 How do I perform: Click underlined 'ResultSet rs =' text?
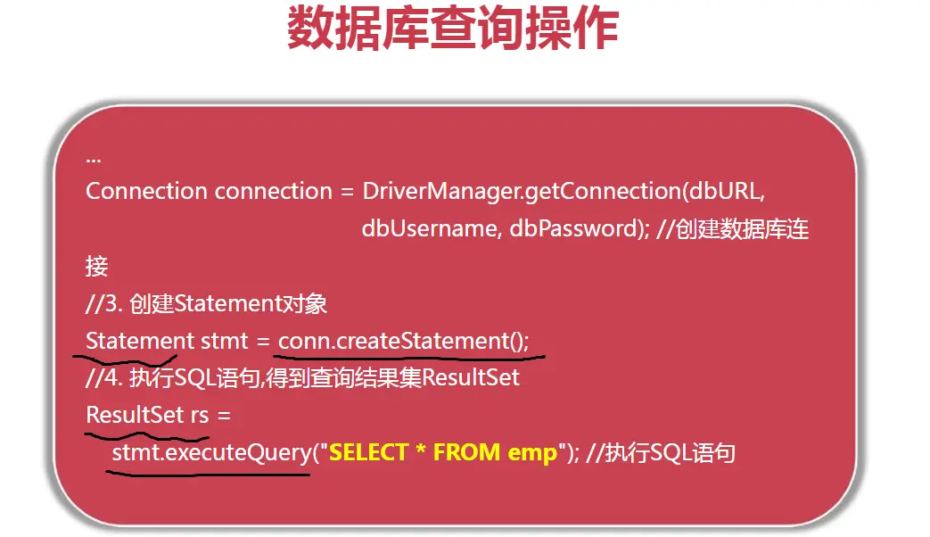[x=158, y=415]
